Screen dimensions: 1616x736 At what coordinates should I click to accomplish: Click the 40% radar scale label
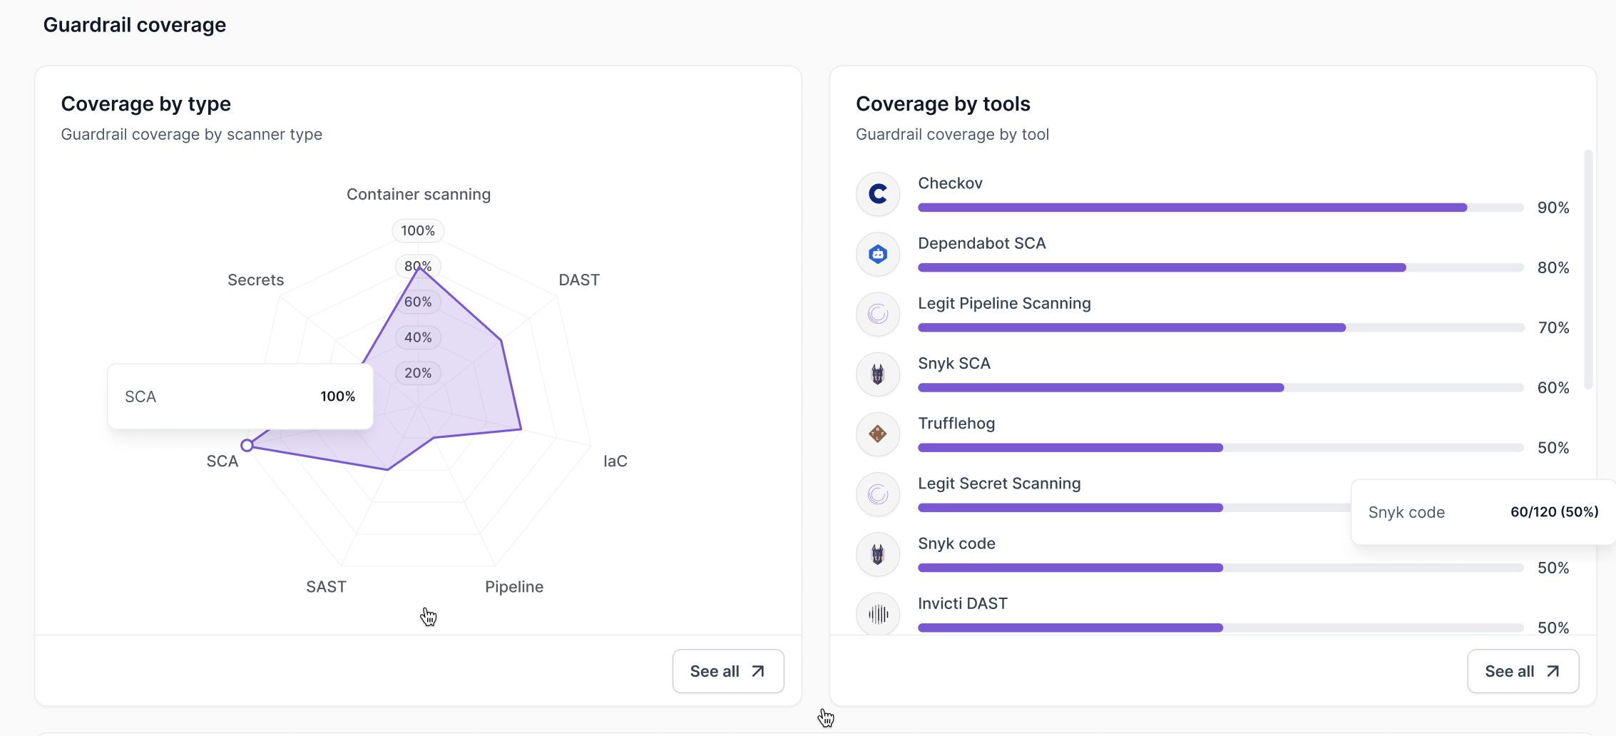click(418, 337)
